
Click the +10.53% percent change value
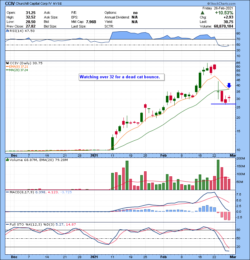[224, 13]
